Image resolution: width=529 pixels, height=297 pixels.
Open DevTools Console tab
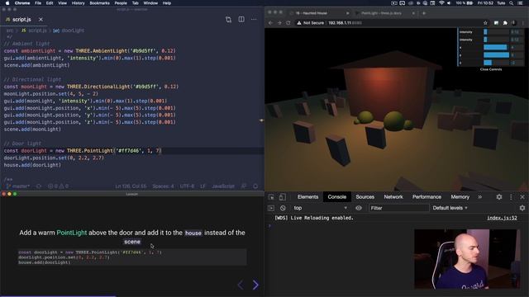tap(336, 197)
